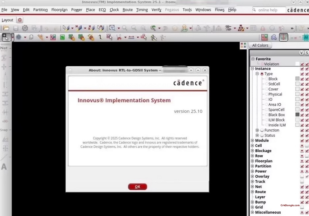
Task: Select the zoom fit tool in toolbar
Action: 111,28
